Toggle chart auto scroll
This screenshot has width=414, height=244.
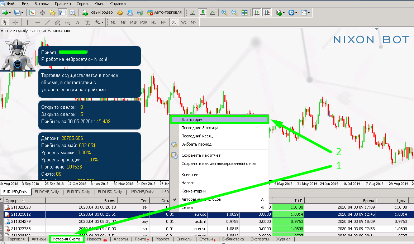click(x=257, y=13)
